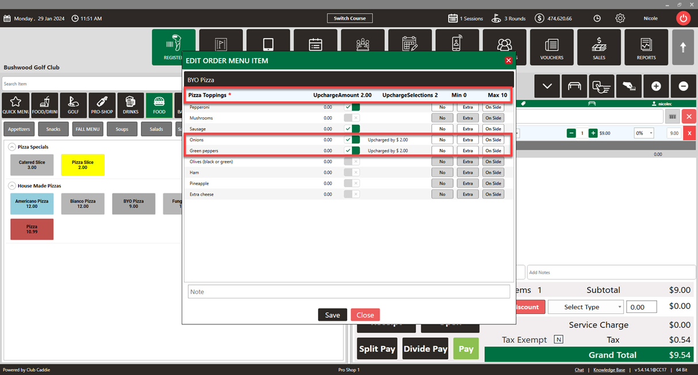Image resolution: width=698 pixels, height=375 pixels.
Task: Open the settings gear in top bar
Action: click(x=620, y=18)
